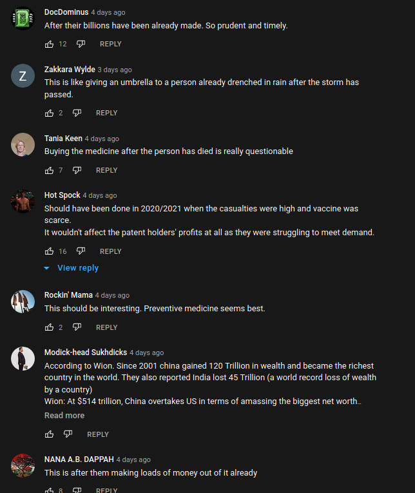Like Tania Keen's comment
This screenshot has height=493, width=415.
click(50, 170)
